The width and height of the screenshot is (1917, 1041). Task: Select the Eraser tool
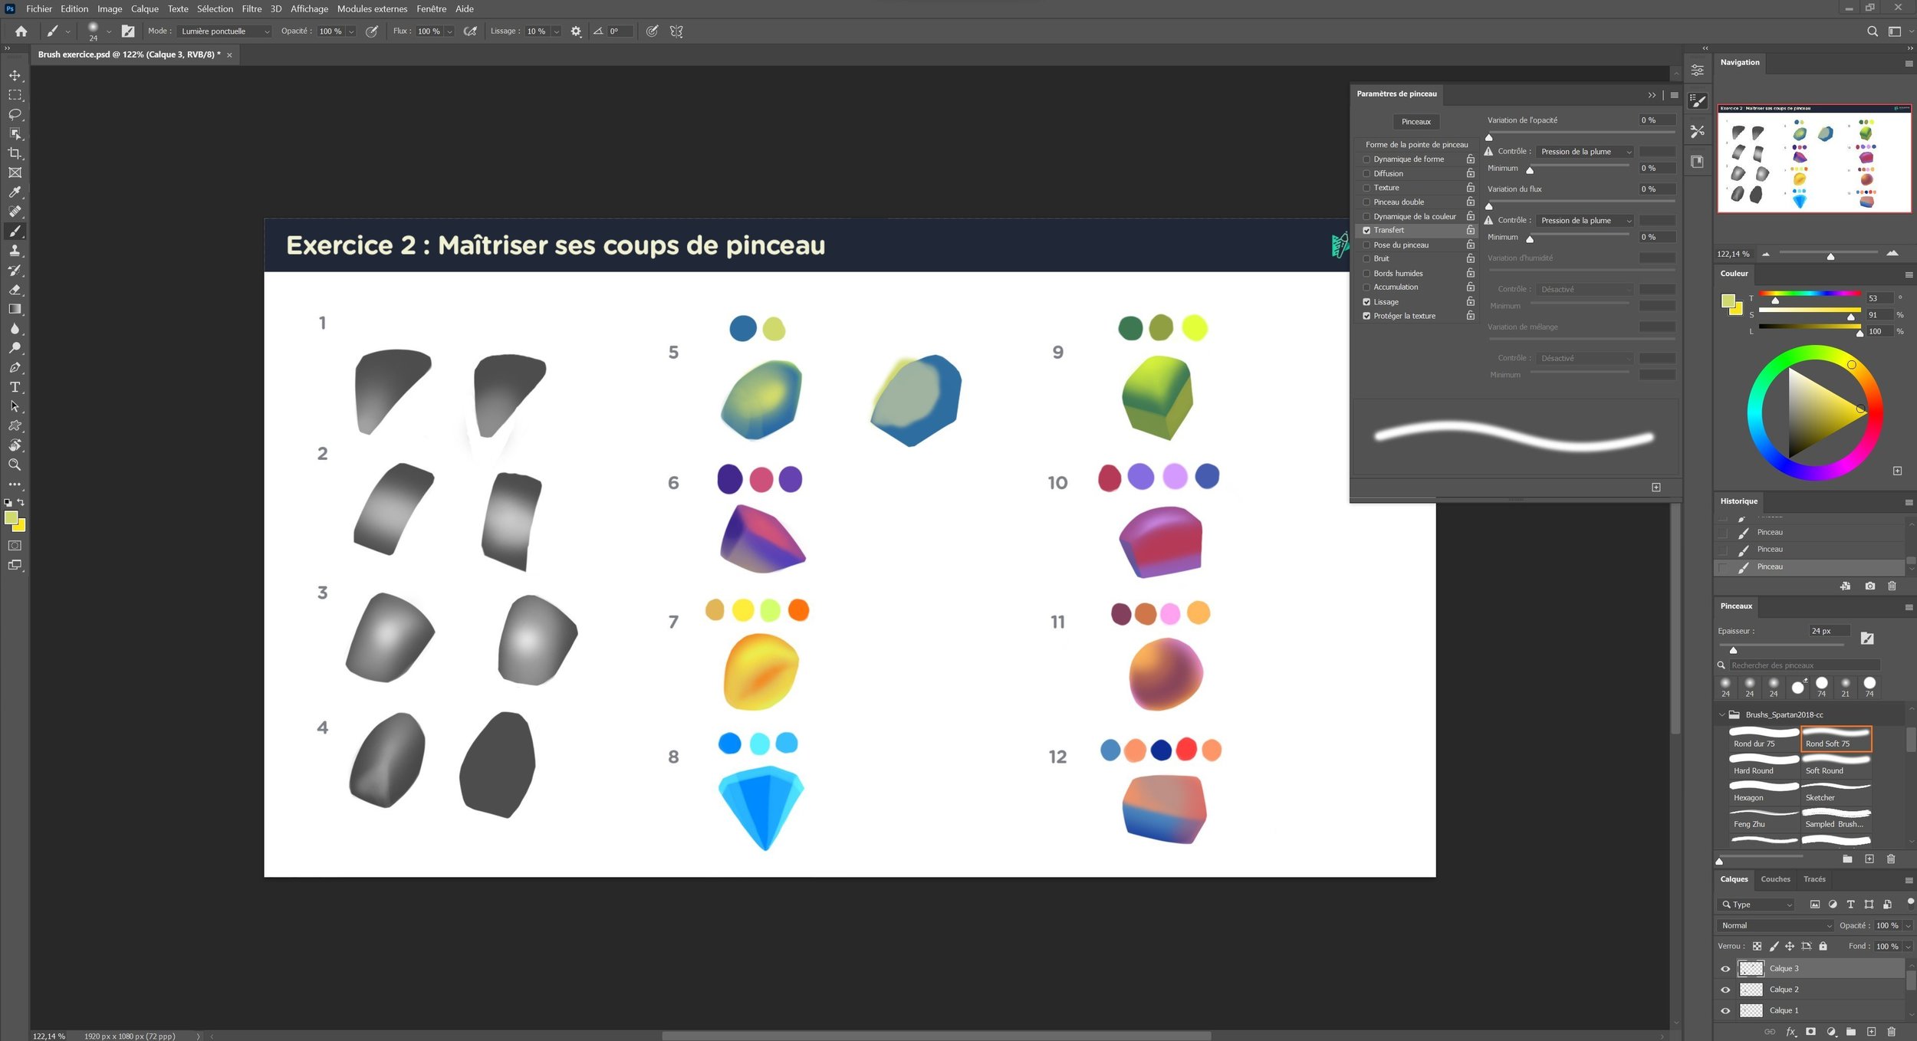15,290
